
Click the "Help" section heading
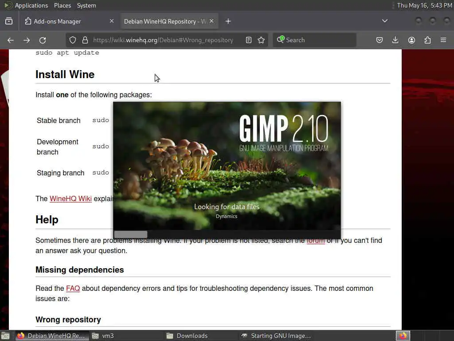(47, 220)
